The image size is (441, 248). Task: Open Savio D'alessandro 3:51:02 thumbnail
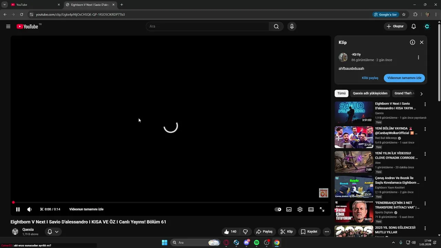[354, 112]
